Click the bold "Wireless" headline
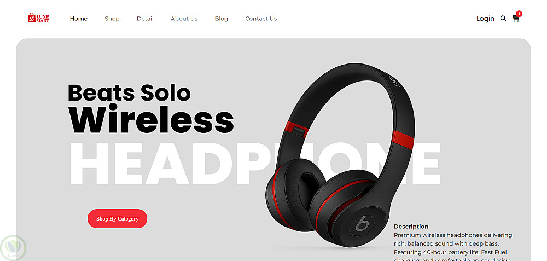Image resolution: width=547 pixels, height=261 pixels. [151, 118]
